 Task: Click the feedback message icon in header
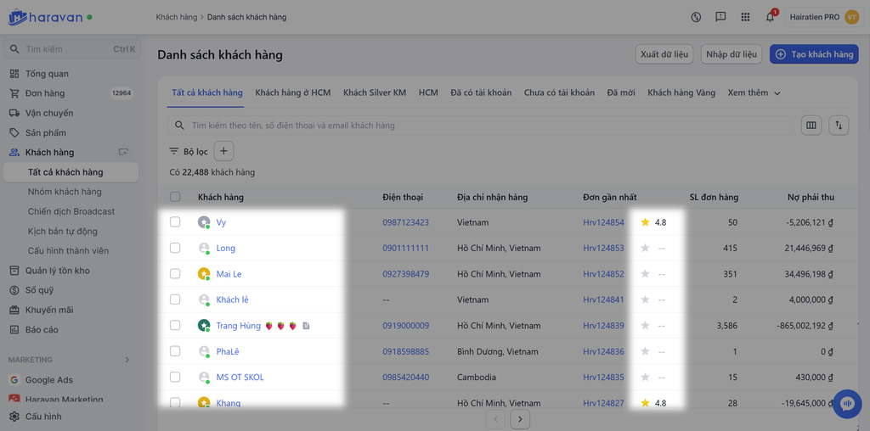pyautogui.click(x=720, y=17)
